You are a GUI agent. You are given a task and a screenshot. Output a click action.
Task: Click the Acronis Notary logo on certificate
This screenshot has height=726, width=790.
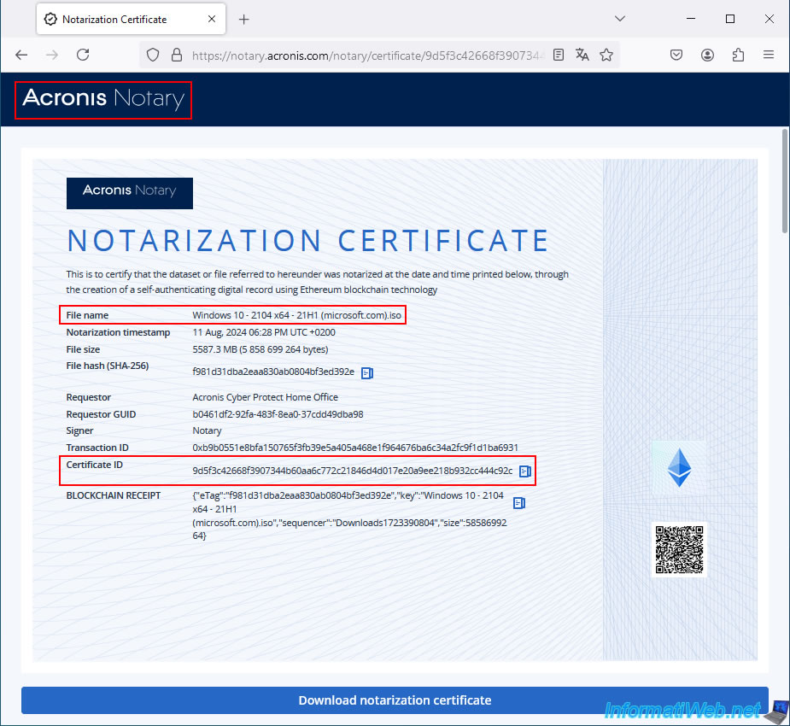pyautogui.click(x=130, y=193)
